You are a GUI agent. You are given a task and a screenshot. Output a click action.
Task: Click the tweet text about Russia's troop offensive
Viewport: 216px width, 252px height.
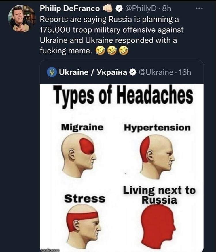[x=112, y=35]
